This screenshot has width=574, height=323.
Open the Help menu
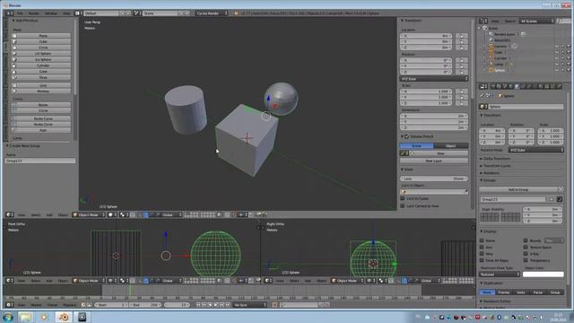(66, 13)
